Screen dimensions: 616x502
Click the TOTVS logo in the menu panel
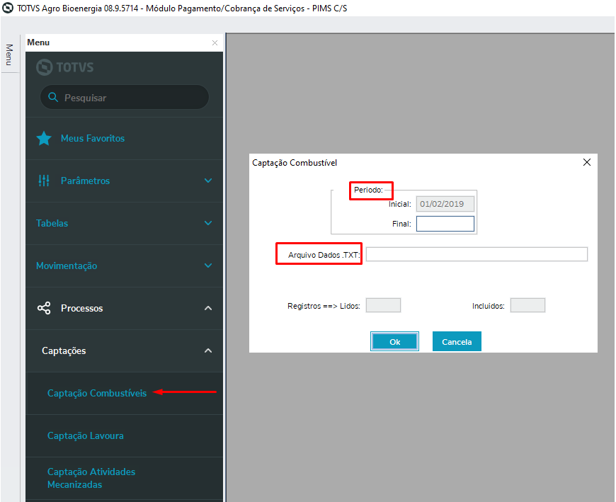click(65, 67)
